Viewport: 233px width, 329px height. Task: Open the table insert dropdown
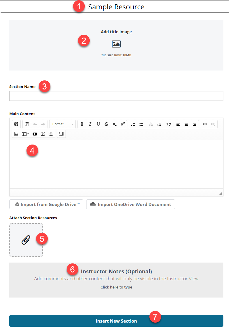pos(25,134)
